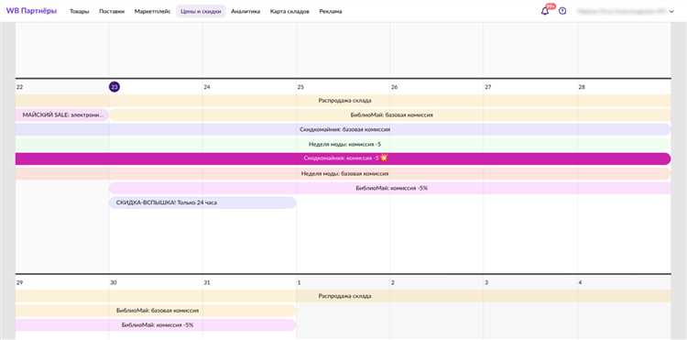Viewport: 687px width, 340px height.
Task: Open Карта складов section
Action: pyautogui.click(x=289, y=11)
